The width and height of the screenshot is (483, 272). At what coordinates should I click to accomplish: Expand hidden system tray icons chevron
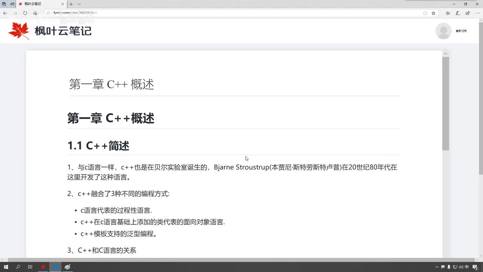click(437, 267)
